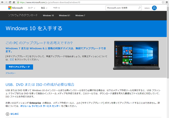Expand the 製品 dropdown menu

(x=44, y=8)
